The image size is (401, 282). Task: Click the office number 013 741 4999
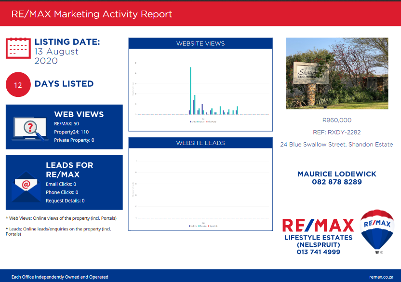coord(319,252)
